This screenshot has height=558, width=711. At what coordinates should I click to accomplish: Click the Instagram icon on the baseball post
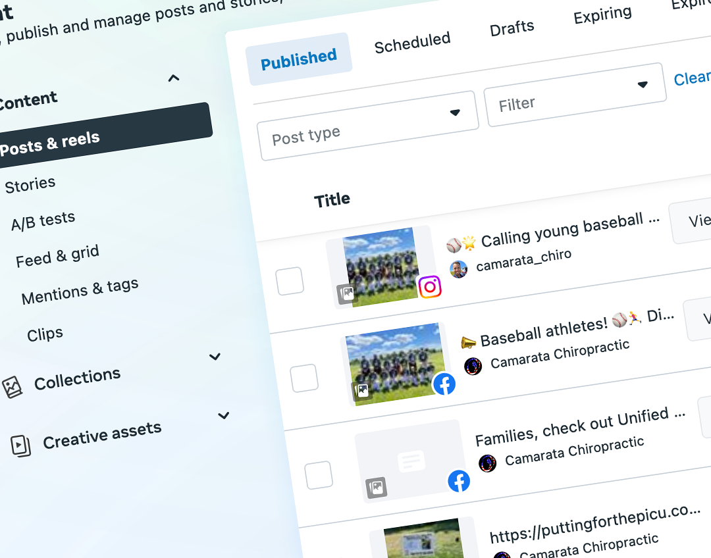(429, 287)
